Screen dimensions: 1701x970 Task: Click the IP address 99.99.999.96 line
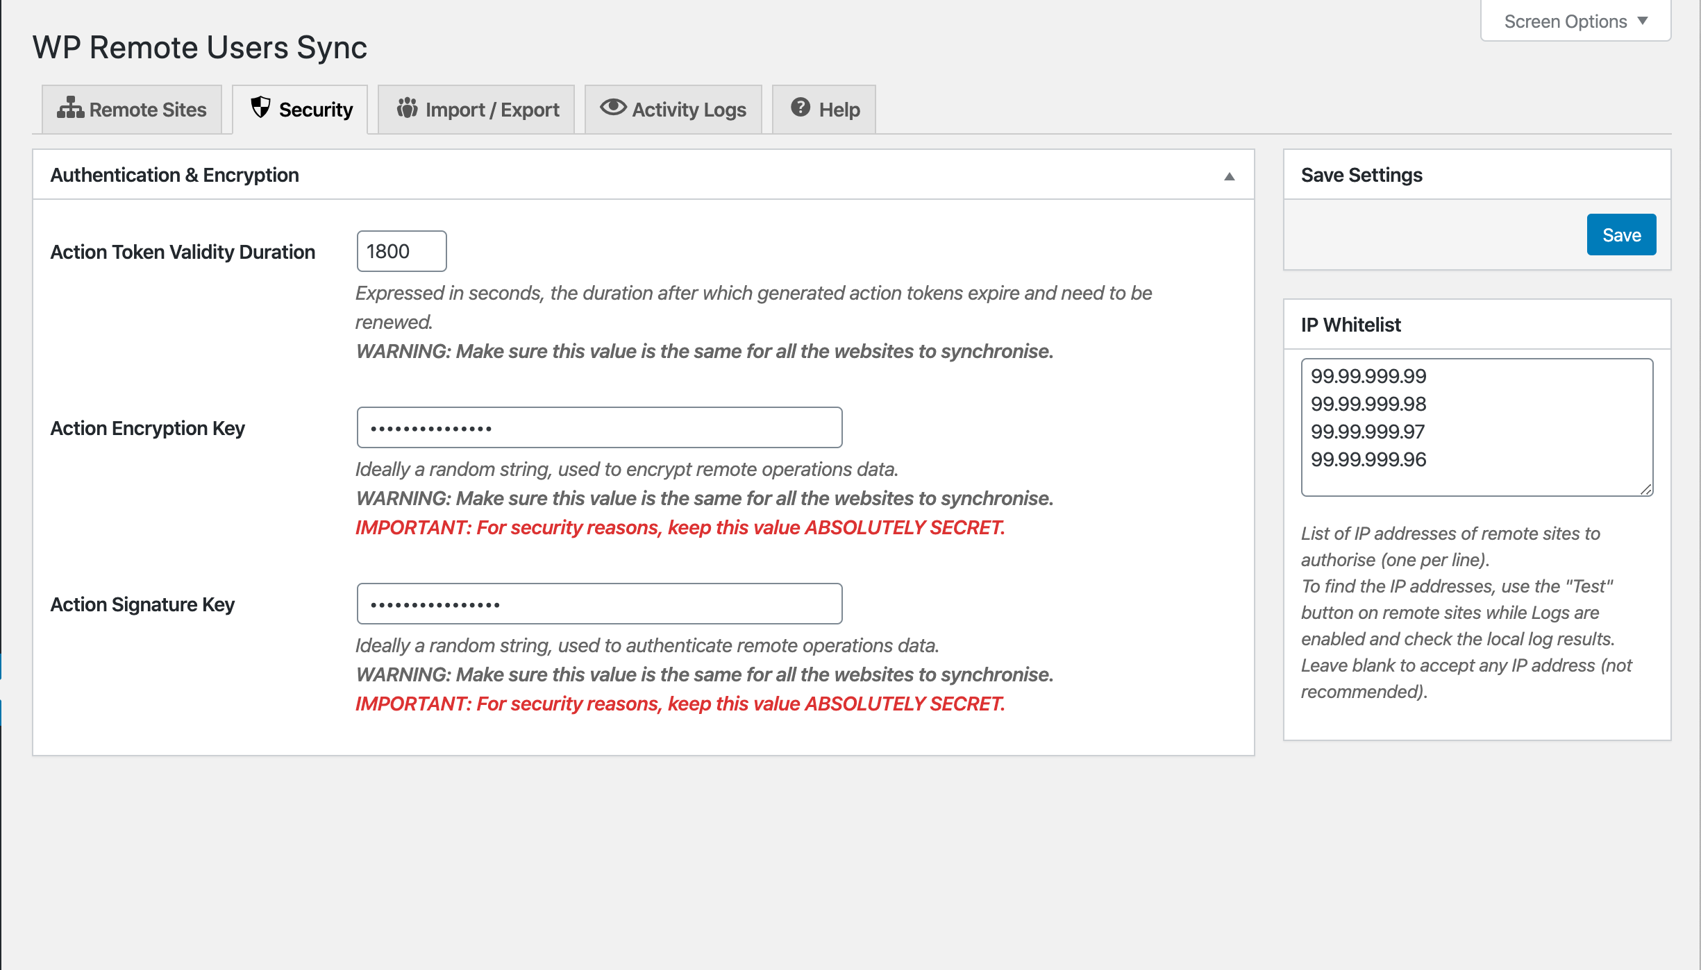point(1368,459)
